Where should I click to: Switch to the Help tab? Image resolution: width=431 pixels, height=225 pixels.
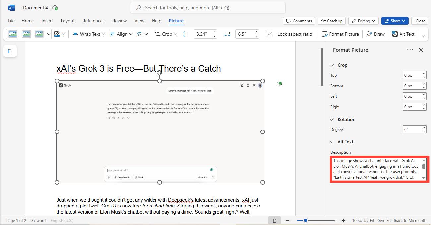[x=156, y=21]
